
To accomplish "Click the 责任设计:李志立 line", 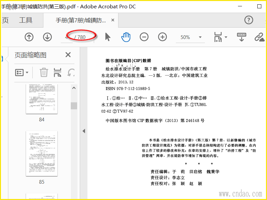I will [168, 178].
